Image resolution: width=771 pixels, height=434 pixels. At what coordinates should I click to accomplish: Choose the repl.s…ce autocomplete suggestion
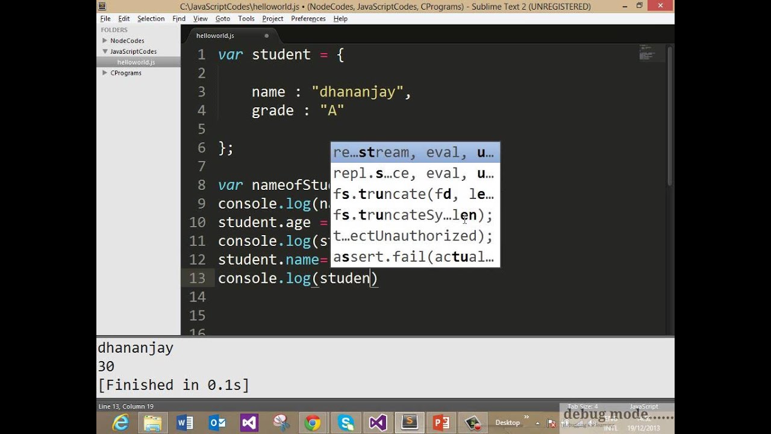[415, 174]
